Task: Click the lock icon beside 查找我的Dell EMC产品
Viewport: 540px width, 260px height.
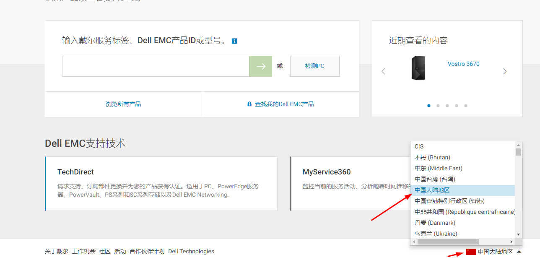Action: [249, 104]
